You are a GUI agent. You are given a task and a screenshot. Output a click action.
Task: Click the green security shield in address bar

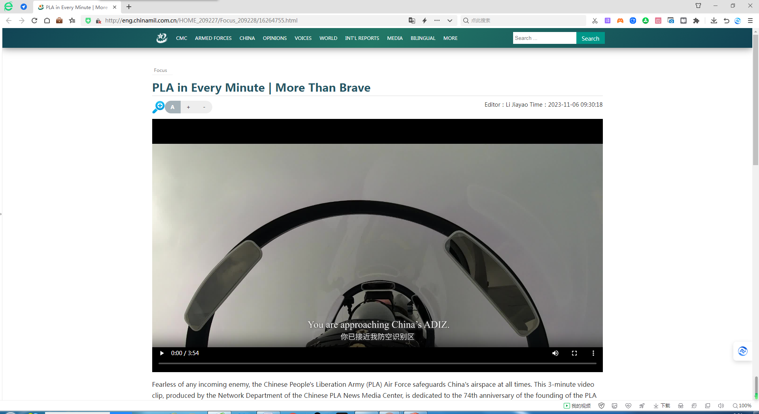point(88,21)
